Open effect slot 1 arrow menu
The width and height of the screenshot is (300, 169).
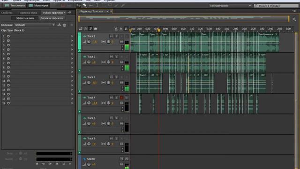[72, 36]
